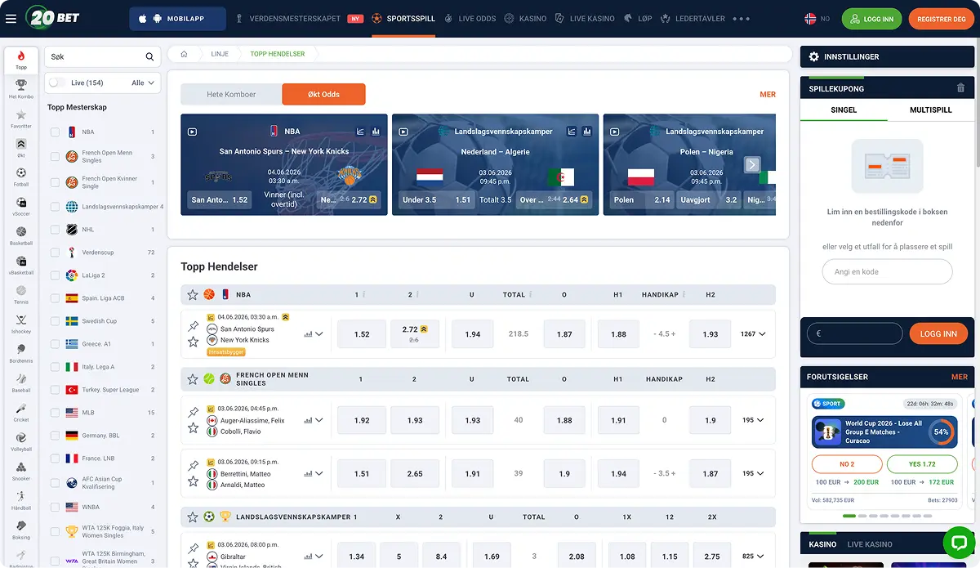
Task: Open Sportsspill navigation tab
Action: 403,18
